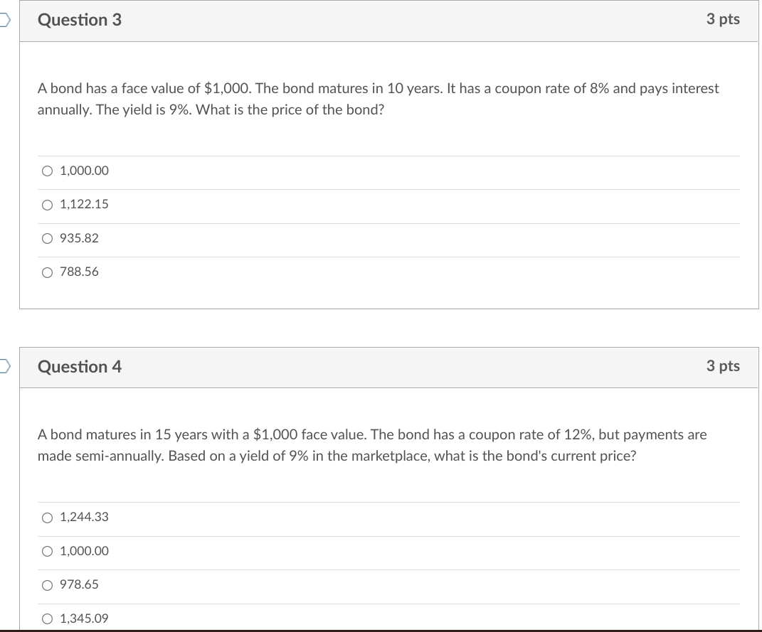The height and width of the screenshot is (632, 762).
Task: Click the Question 3 prompt text
Action: tap(377, 99)
